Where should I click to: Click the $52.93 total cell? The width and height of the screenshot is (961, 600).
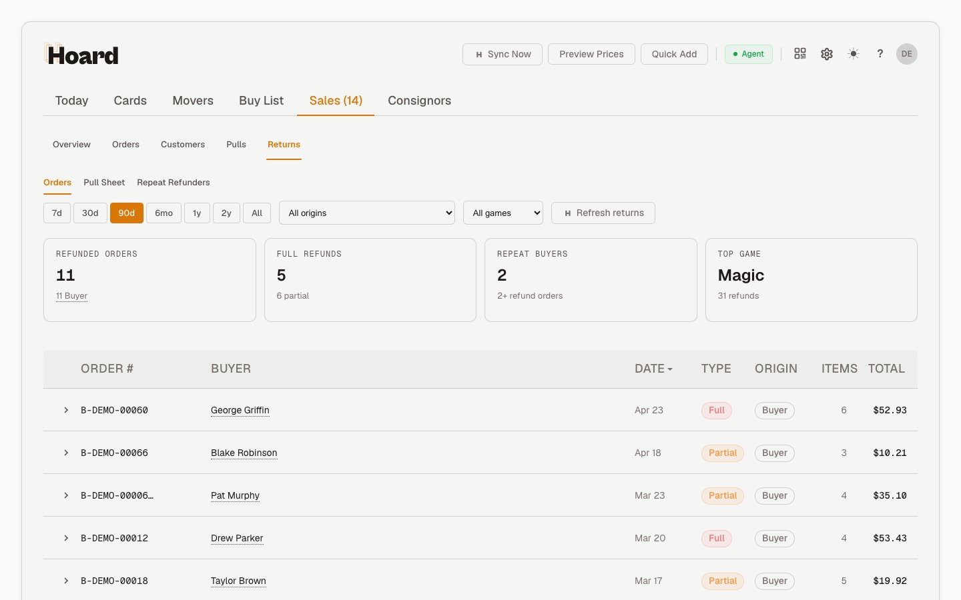(890, 410)
